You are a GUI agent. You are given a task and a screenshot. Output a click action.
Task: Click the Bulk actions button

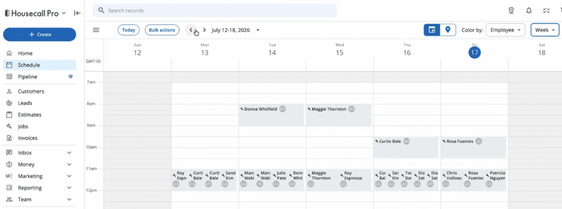pyautogui.click(x=162, y=30)
